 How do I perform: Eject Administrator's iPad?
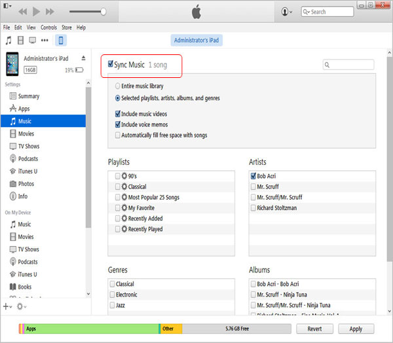point(83,58)
